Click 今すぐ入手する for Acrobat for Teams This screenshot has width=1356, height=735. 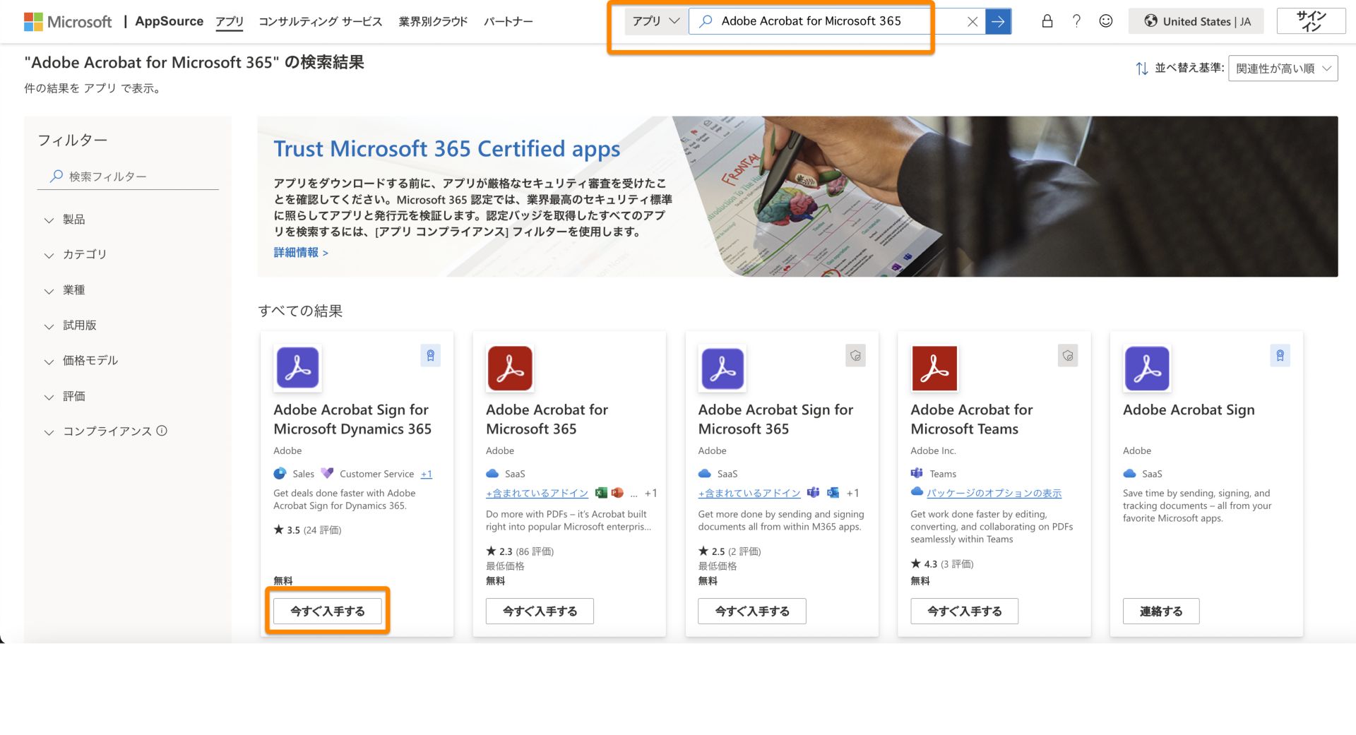point(965,611)
